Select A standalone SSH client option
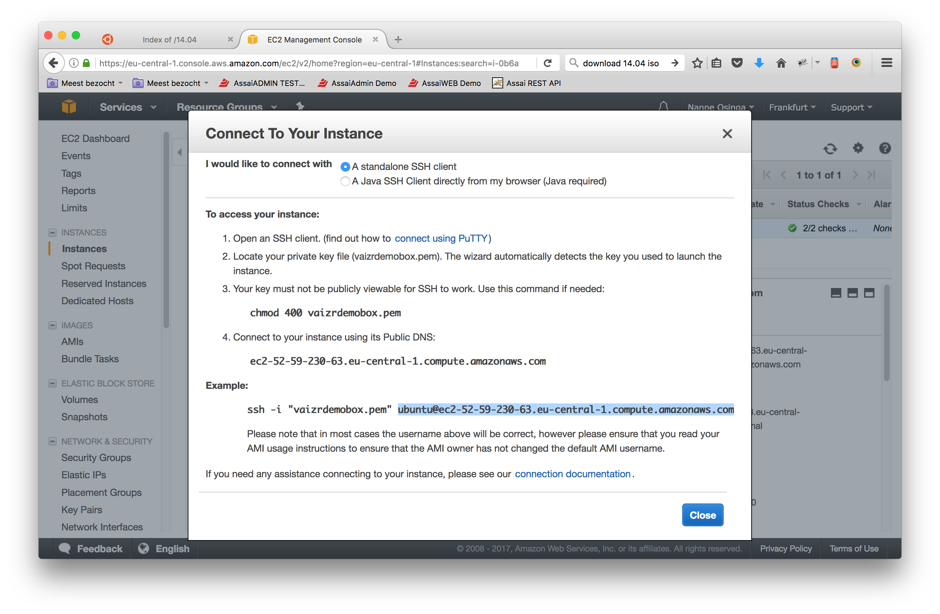 345,167
